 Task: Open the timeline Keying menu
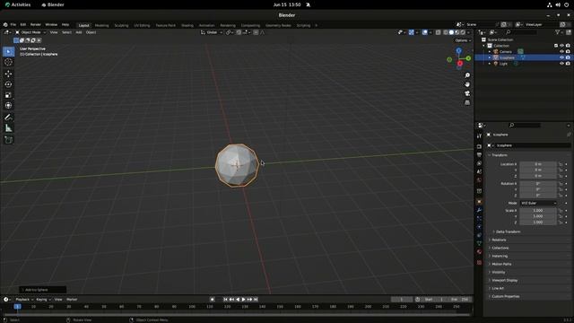pyautogui.click(x=43, y=300)
